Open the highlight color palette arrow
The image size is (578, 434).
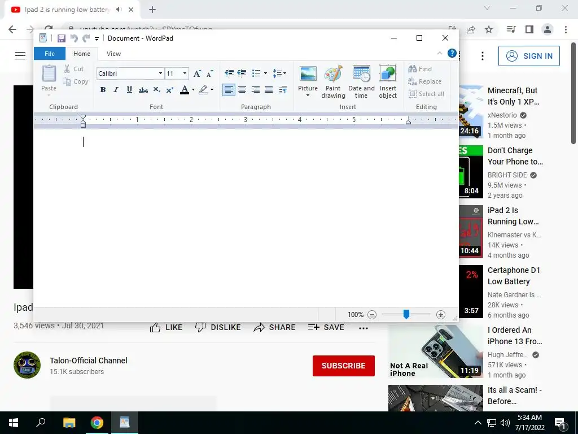tap(212, 90)
